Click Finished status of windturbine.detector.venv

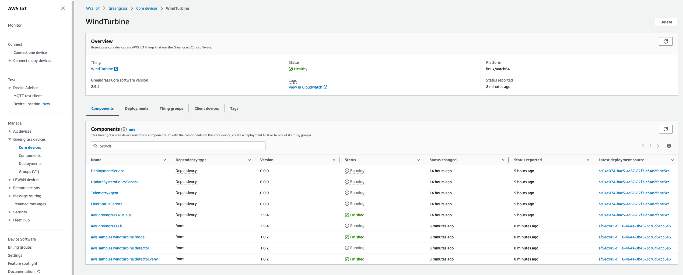[x=355, y=259]
